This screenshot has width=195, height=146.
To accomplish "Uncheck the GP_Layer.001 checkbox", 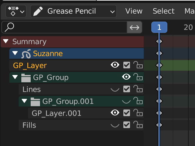I will click(x=127, y=113).
